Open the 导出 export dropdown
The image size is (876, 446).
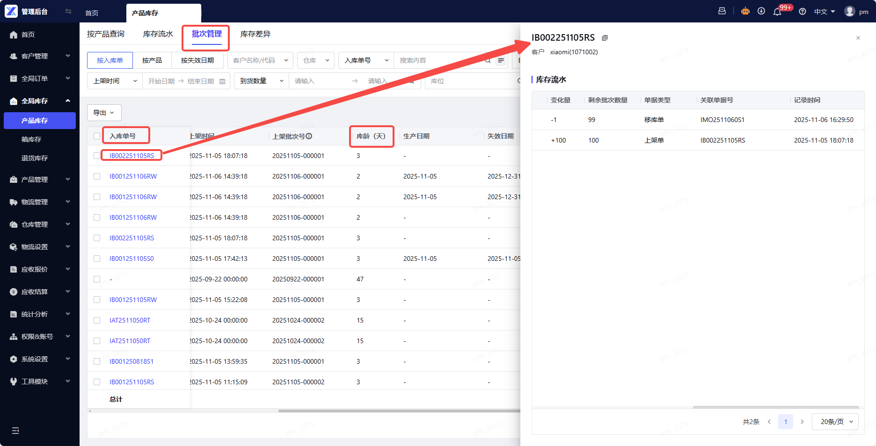pyautogui.click(x=104, y=113)
